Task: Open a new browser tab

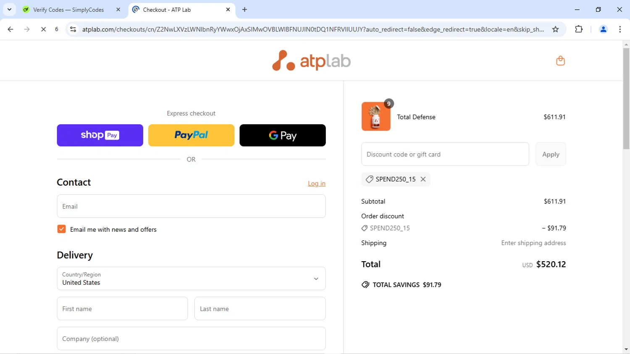Action: pyautogui.click(x=244, y=10)
